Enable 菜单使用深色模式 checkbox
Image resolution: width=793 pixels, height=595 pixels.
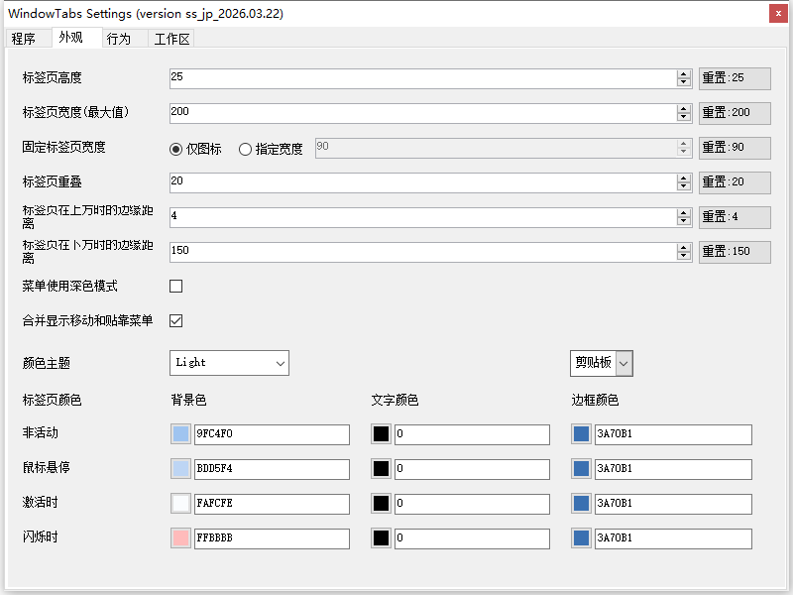coord(175,286)
